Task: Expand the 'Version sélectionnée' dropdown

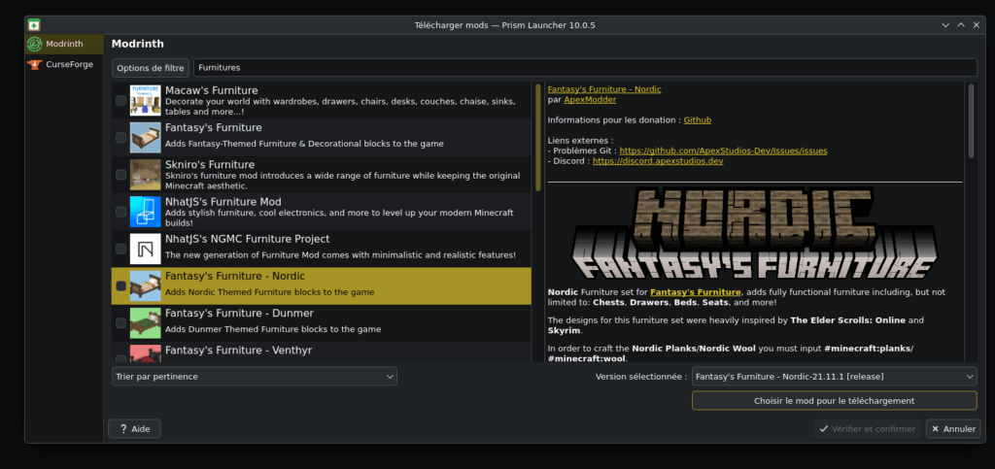Action: [834, 377]
